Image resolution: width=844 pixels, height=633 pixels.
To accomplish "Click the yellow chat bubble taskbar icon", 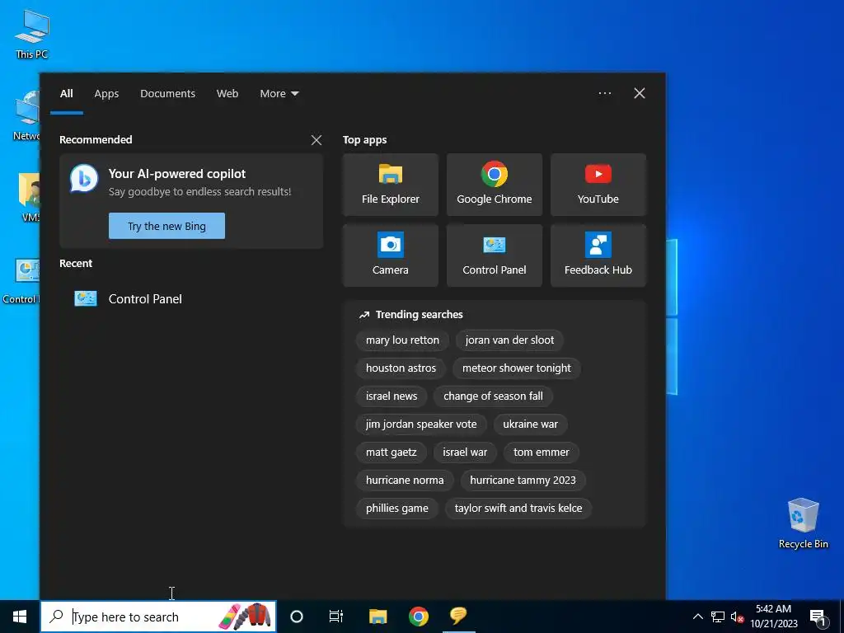I will click(458, 616).
